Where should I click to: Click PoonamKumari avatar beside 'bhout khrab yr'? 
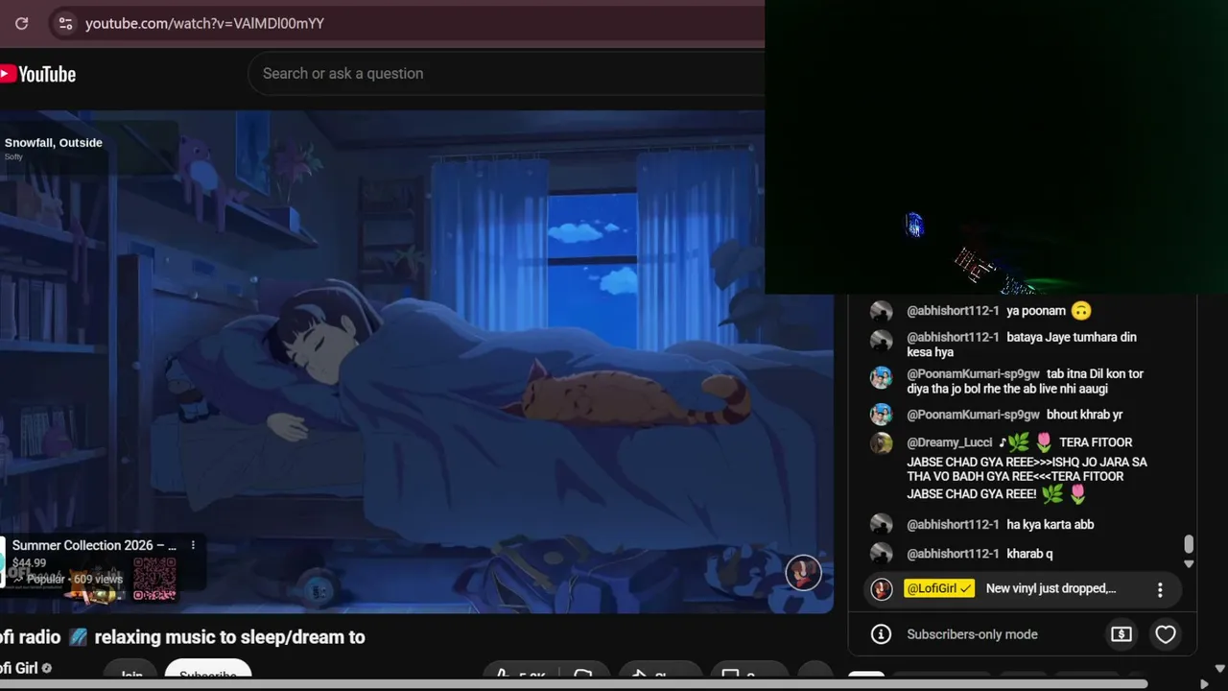881,415
